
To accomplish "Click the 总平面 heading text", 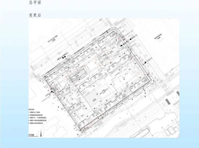I will click(35, 2).
